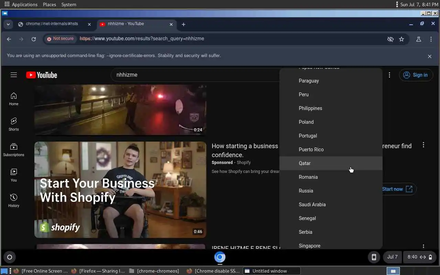Open the more options menu for Shopify ad
440x275 pixels.
point(423,145)
